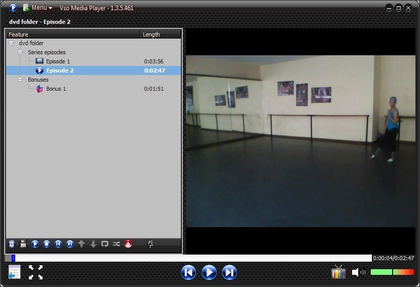
Task: Click the large main Play button
Action: coord(209,272)
